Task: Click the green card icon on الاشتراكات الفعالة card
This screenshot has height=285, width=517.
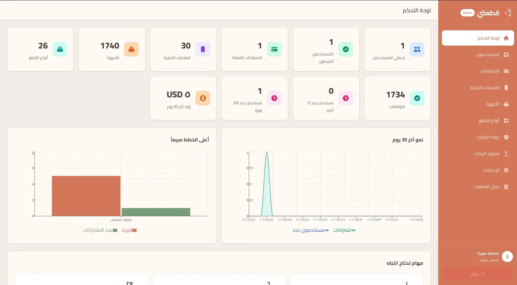Action: [x=274, y=49]
